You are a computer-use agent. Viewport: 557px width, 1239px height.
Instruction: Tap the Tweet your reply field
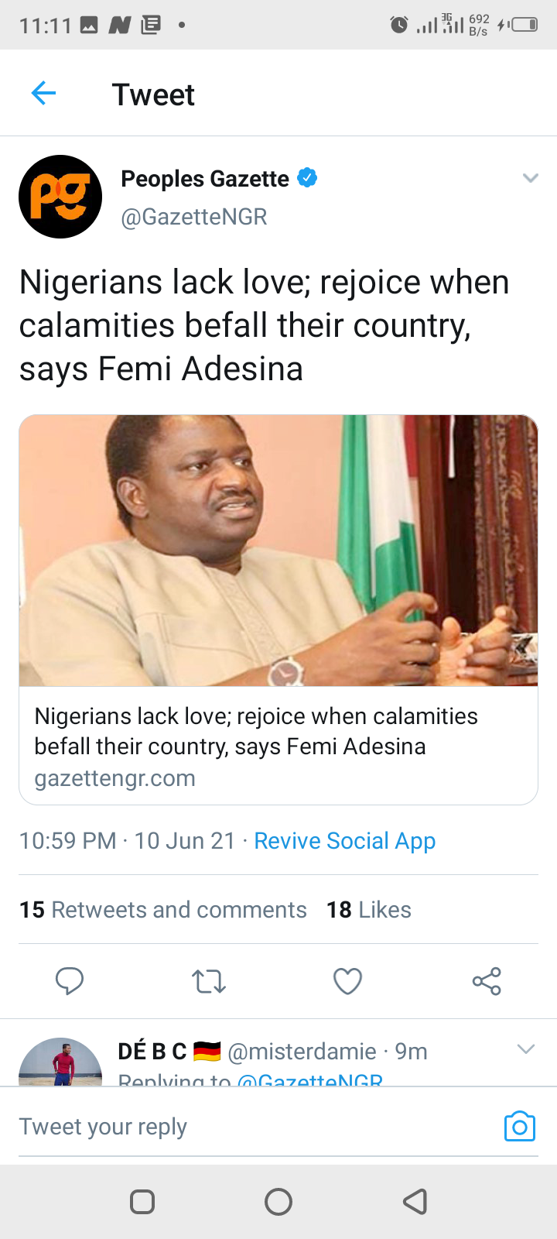(255, 1127)
